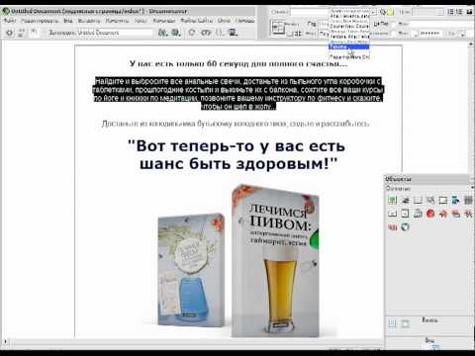
Task: Choose Arial, Helvetica font list entry
Action: [349, 16]
